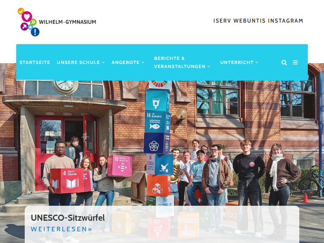Click the orange checkmark logo circle

(21, 11)
